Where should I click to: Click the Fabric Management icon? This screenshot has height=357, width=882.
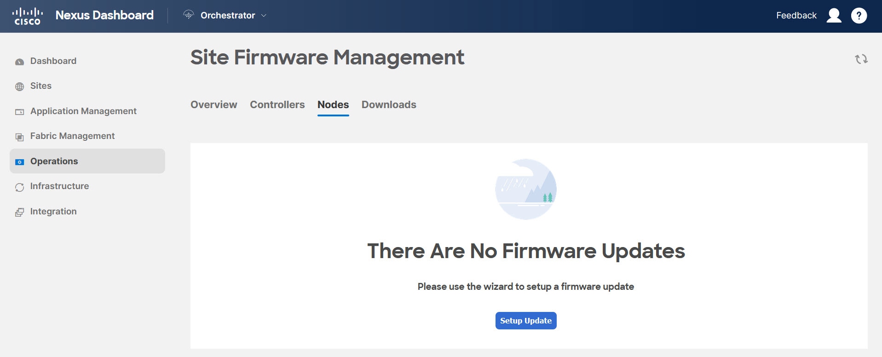pyautogui.click(x=19, y=137)
